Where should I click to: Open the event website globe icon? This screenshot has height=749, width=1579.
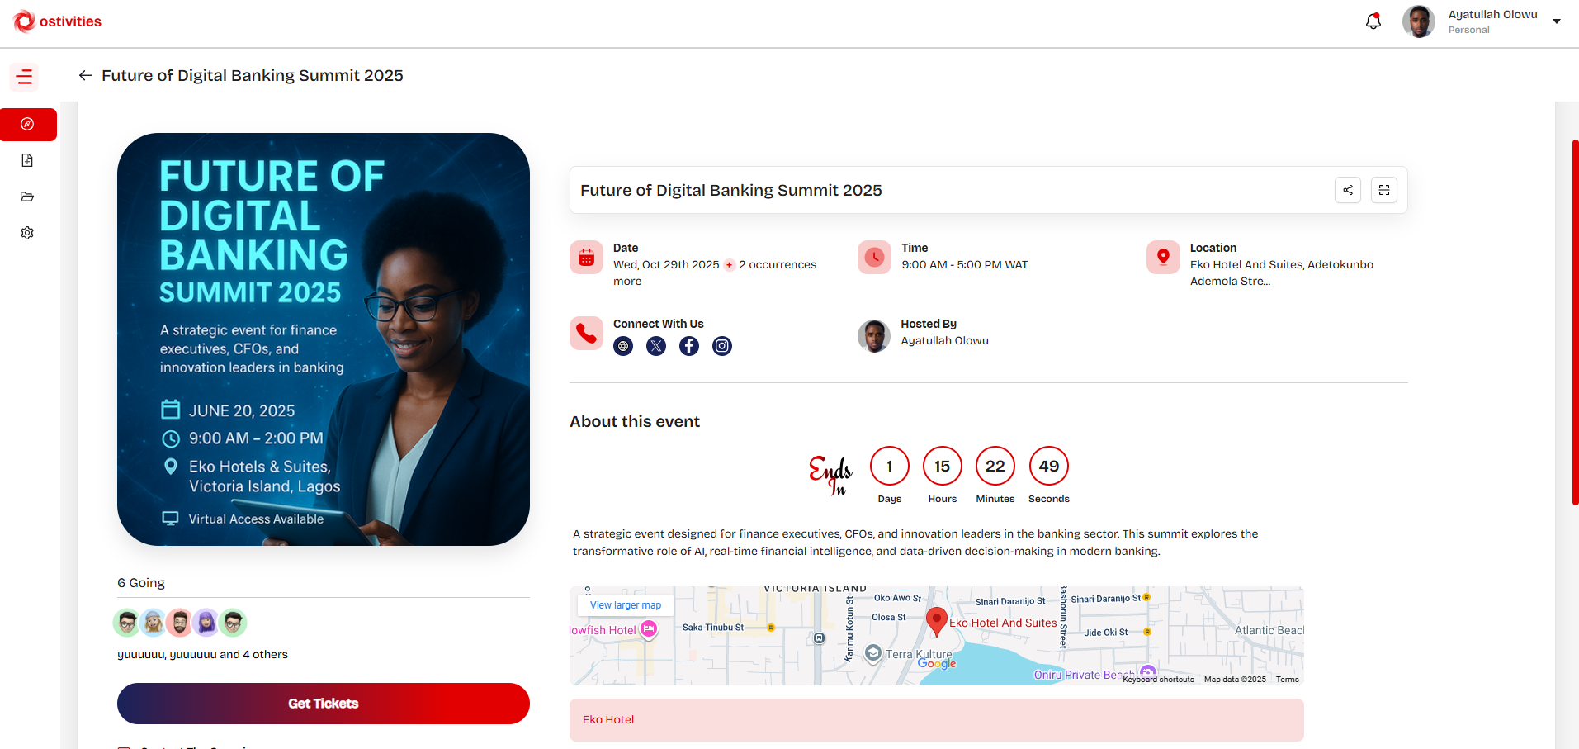(x=623, y=346)
